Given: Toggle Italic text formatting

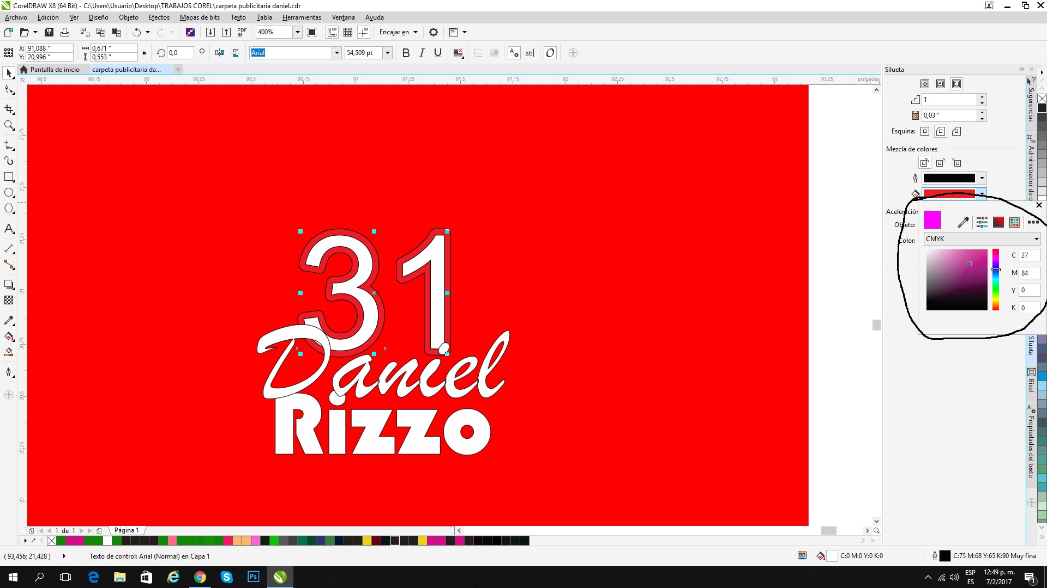Looking at the screenshot, I should 422,53.
